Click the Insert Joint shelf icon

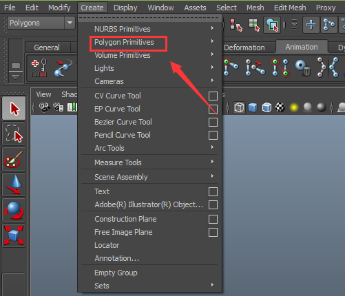(255, 67)
